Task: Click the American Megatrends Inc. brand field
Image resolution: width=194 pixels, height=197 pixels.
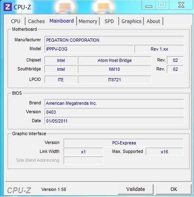Action: click(114, 103)
